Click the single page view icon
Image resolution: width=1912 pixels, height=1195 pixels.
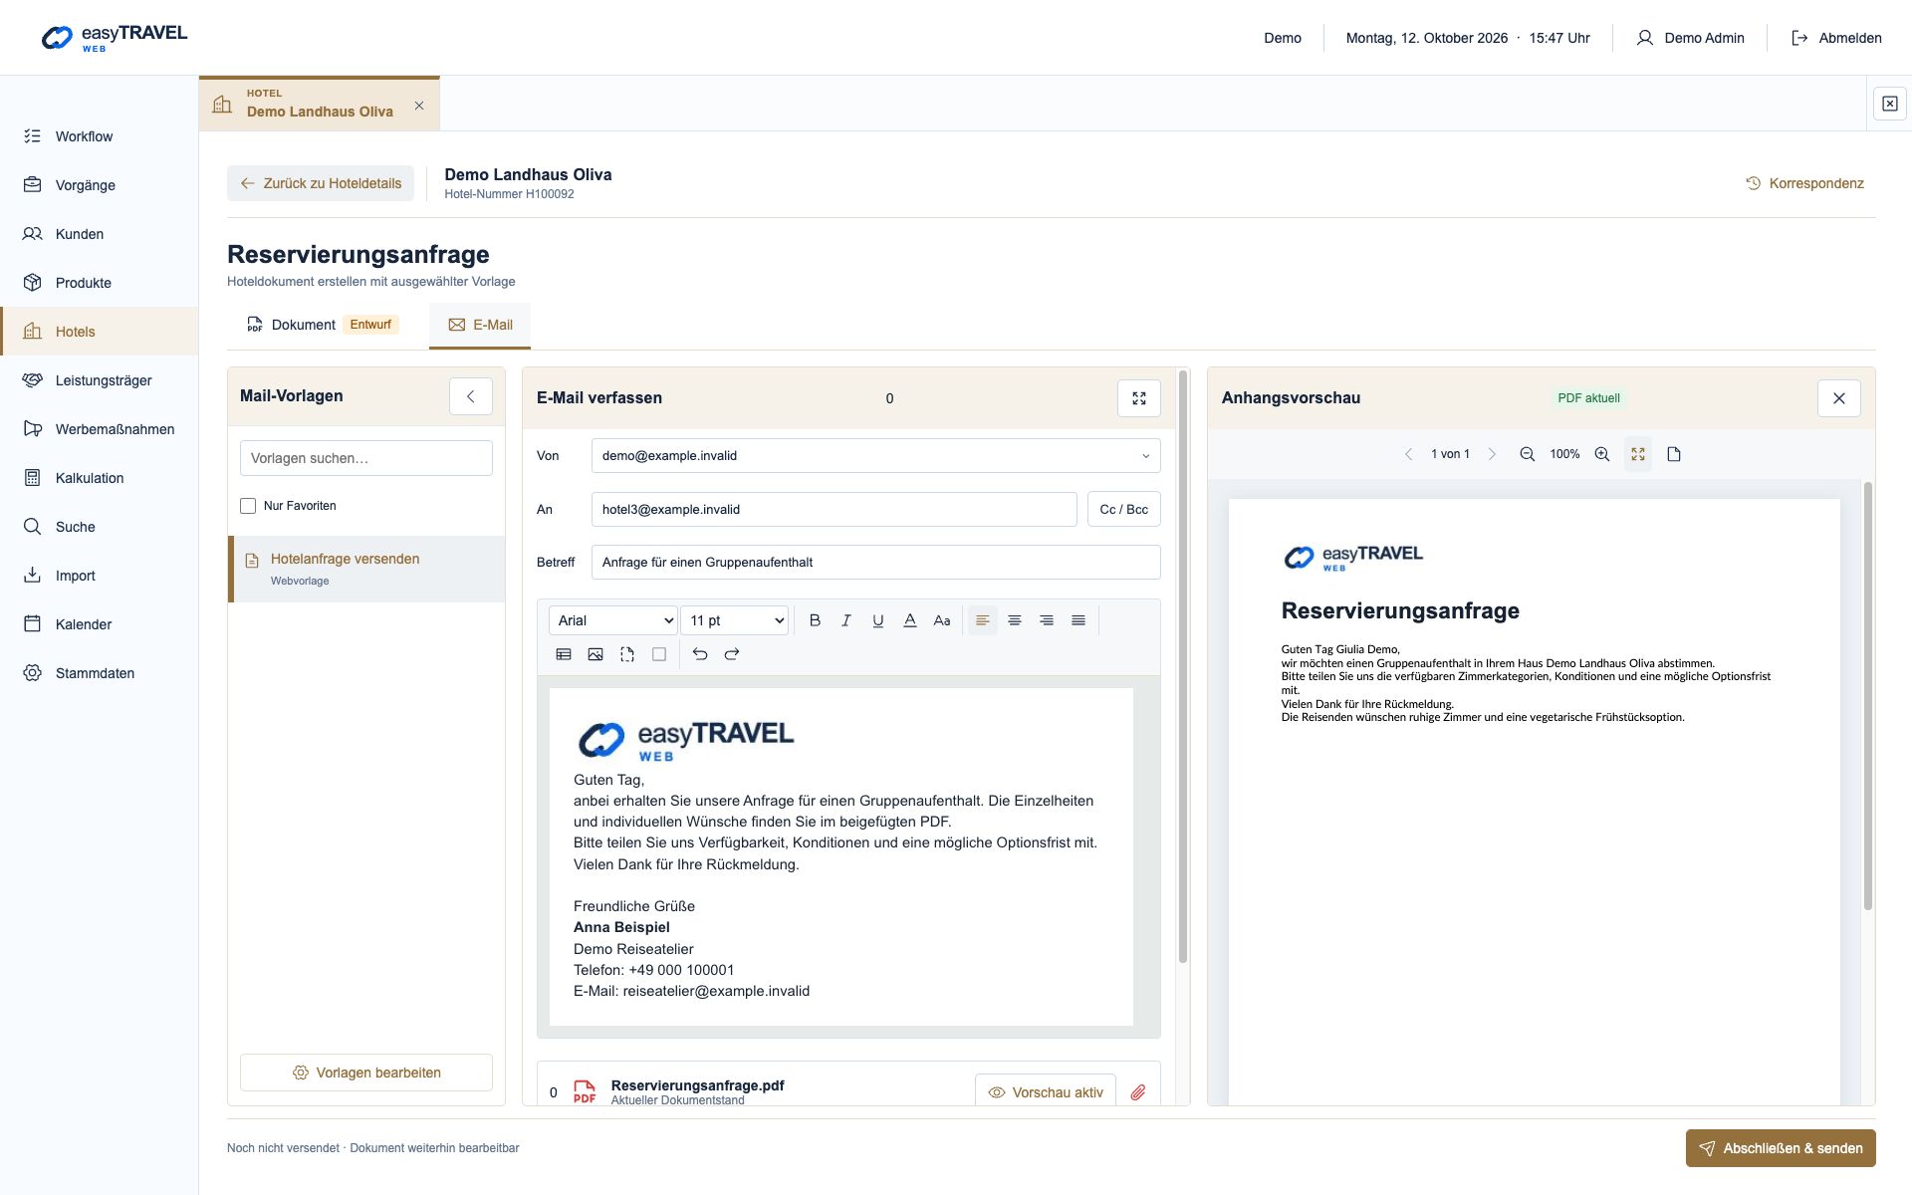pos(1674,454)
